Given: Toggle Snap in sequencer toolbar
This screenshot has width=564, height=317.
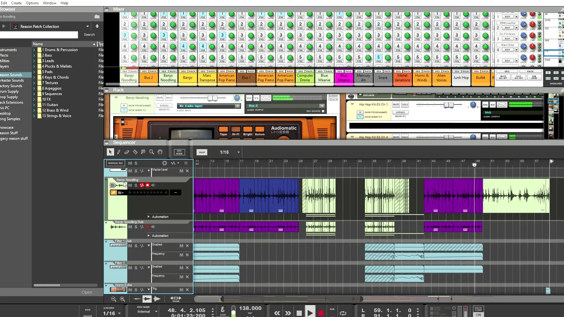Looking at the screenshot, I should tap(202, 152).
